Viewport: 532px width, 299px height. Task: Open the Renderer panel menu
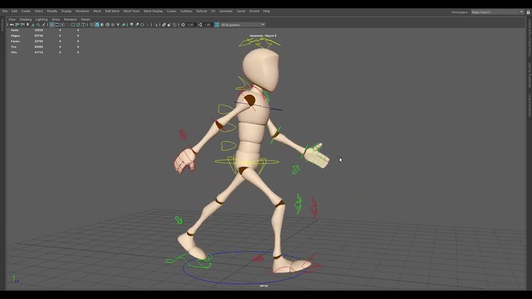[x=70, y=19]
